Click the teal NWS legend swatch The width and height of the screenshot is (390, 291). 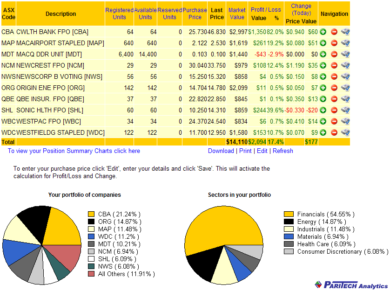91,266
